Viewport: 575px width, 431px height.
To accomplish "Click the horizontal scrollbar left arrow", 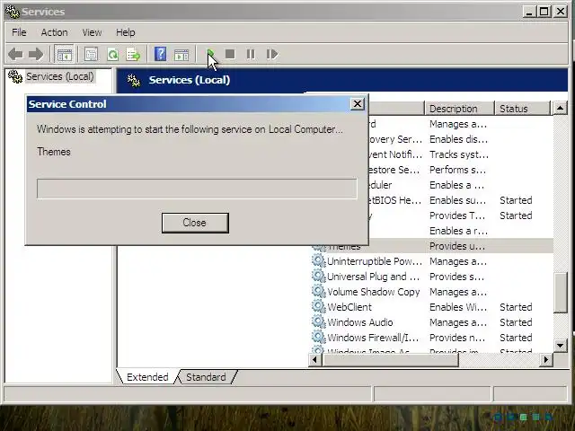I will pos(314,360).
